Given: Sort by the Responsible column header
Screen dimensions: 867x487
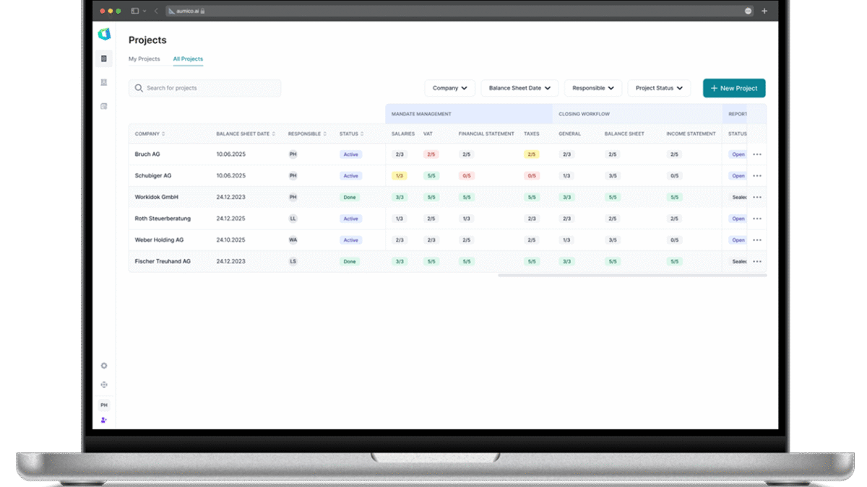Looking at the screenshot, I should [x=307, y=133].
